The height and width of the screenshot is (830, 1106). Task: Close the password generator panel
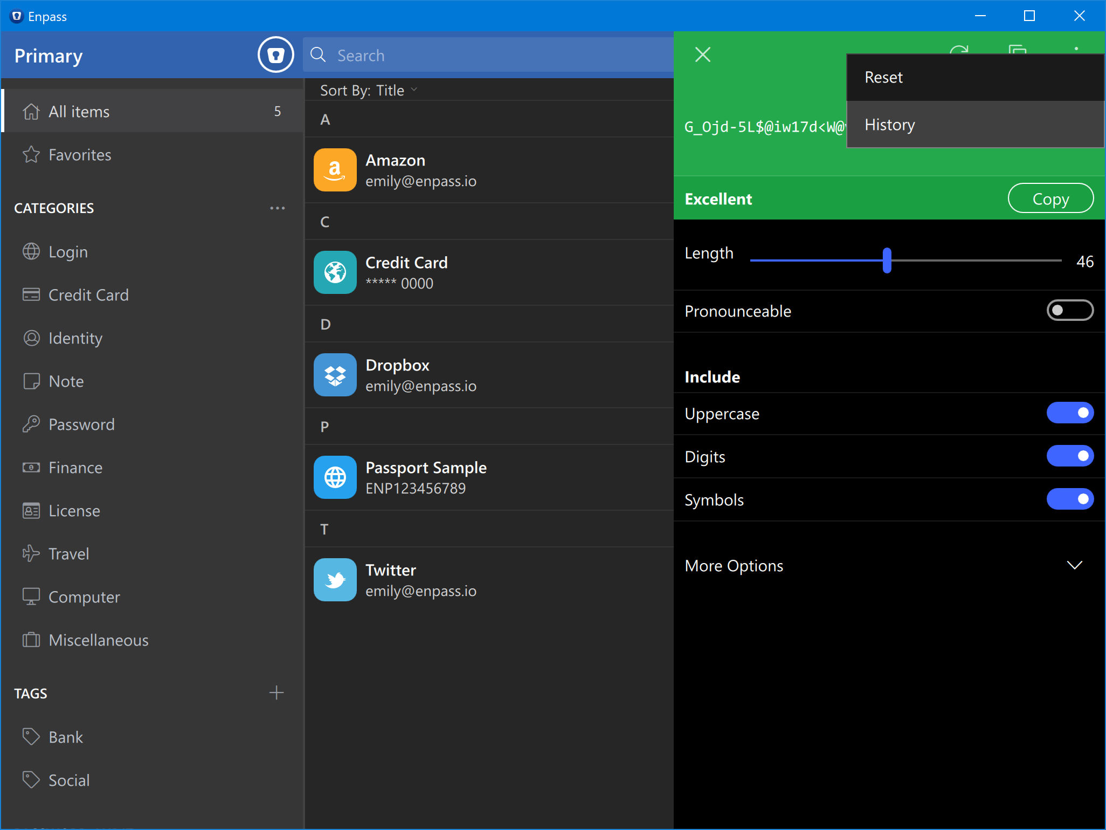(703, 54)
